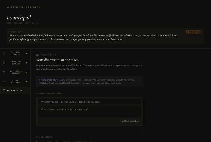
Task: Focus the 'Who did you talk to?' field
Action: click(x=90, y=102)
